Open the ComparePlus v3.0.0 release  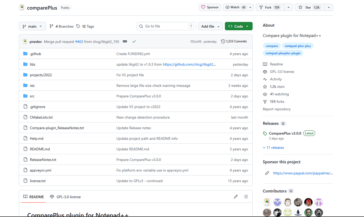point(285,133)
